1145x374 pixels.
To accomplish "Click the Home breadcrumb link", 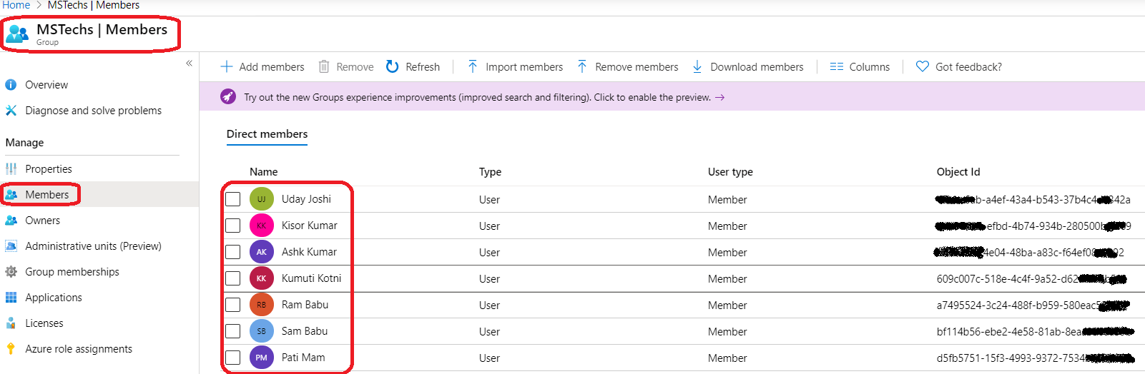I will click(x=16, y=5).
